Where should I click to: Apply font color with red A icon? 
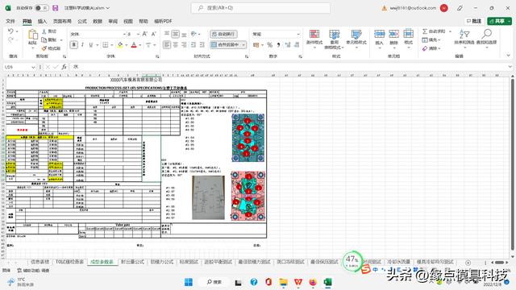click(x=134, y=45)
